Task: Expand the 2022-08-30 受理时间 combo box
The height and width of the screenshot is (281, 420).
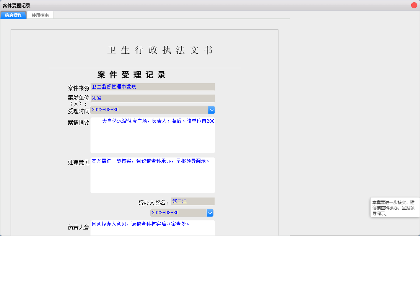Action: pyautogui.click(x=153, y=110)
